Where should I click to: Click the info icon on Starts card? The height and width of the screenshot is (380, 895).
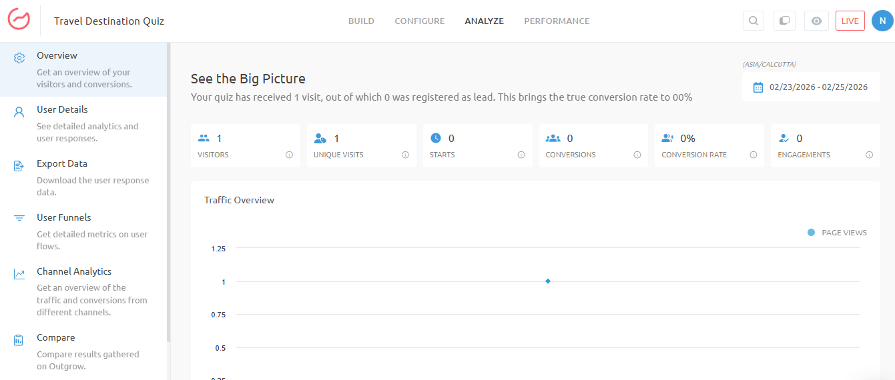pos(521,155)
